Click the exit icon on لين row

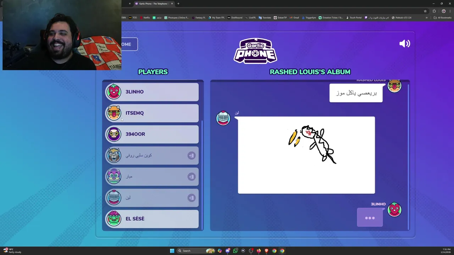192,198
